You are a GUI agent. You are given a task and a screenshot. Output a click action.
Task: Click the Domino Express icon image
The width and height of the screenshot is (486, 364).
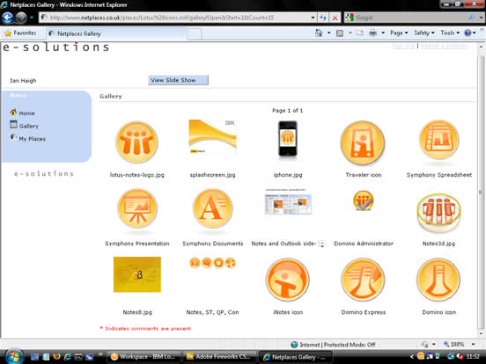tap(363, 280)
